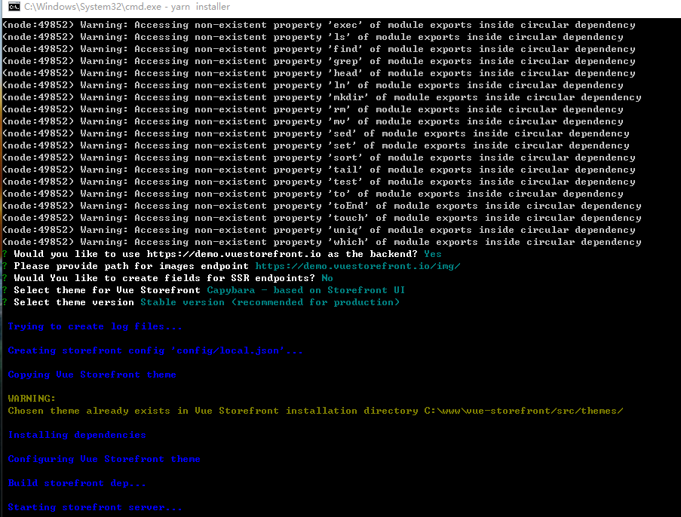Click 'Starting storefront server...' line
Screen dimensions: 681x517
click(x=95, y=507)
